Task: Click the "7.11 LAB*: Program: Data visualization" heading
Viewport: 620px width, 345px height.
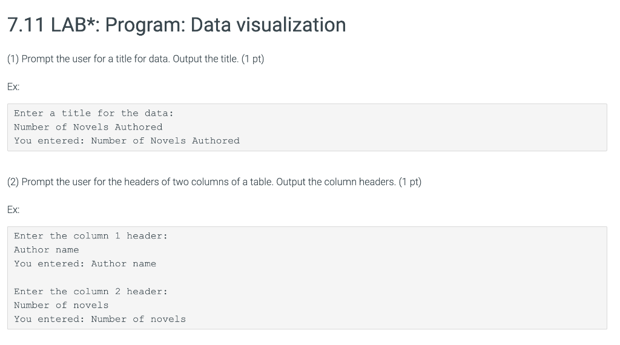Action: pyautogui.click(x=177, y=24)
